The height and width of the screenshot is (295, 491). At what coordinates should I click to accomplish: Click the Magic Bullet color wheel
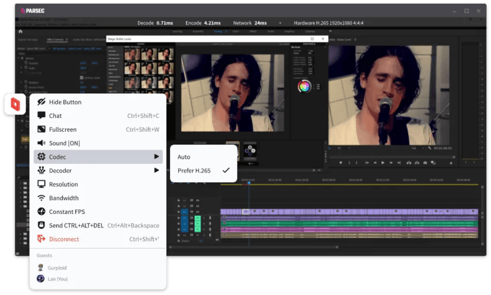304,86
